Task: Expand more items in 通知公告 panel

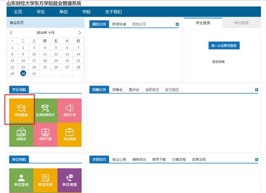Action: [177, 24]
